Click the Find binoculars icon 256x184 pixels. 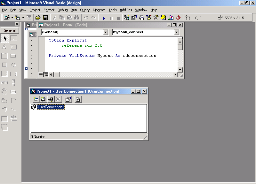(x=76, y=18)
